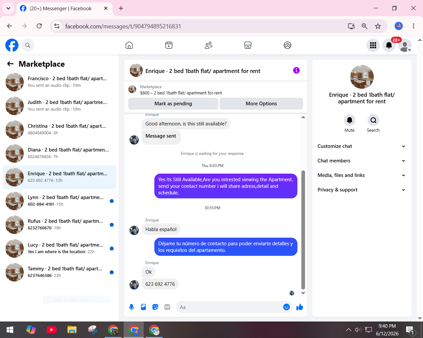423x338 pixels.
Task: Expand the Privacy & support section
Action: point(362,190)
